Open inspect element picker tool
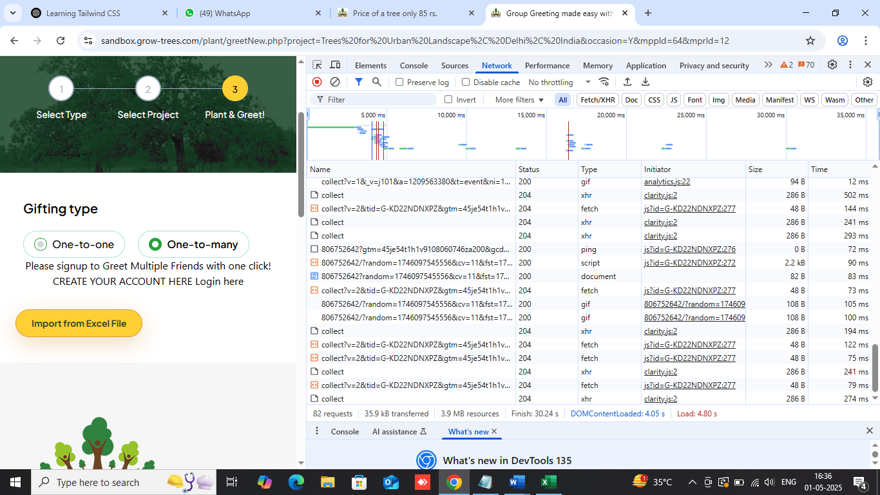This screenshot has height=495, width=880. [x=317, y=65]
